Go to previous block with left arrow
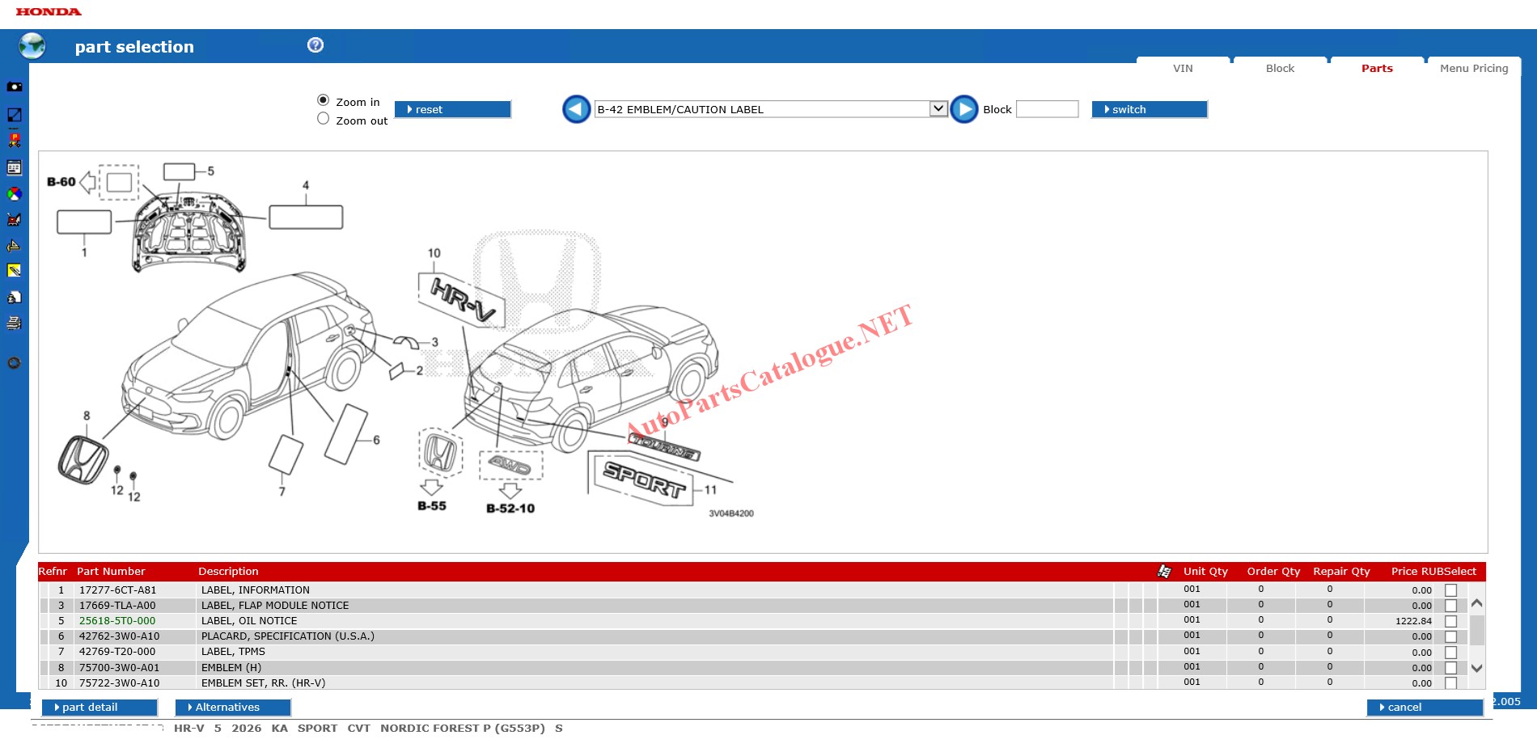The image size is (1537, 748). pos(576,109)
